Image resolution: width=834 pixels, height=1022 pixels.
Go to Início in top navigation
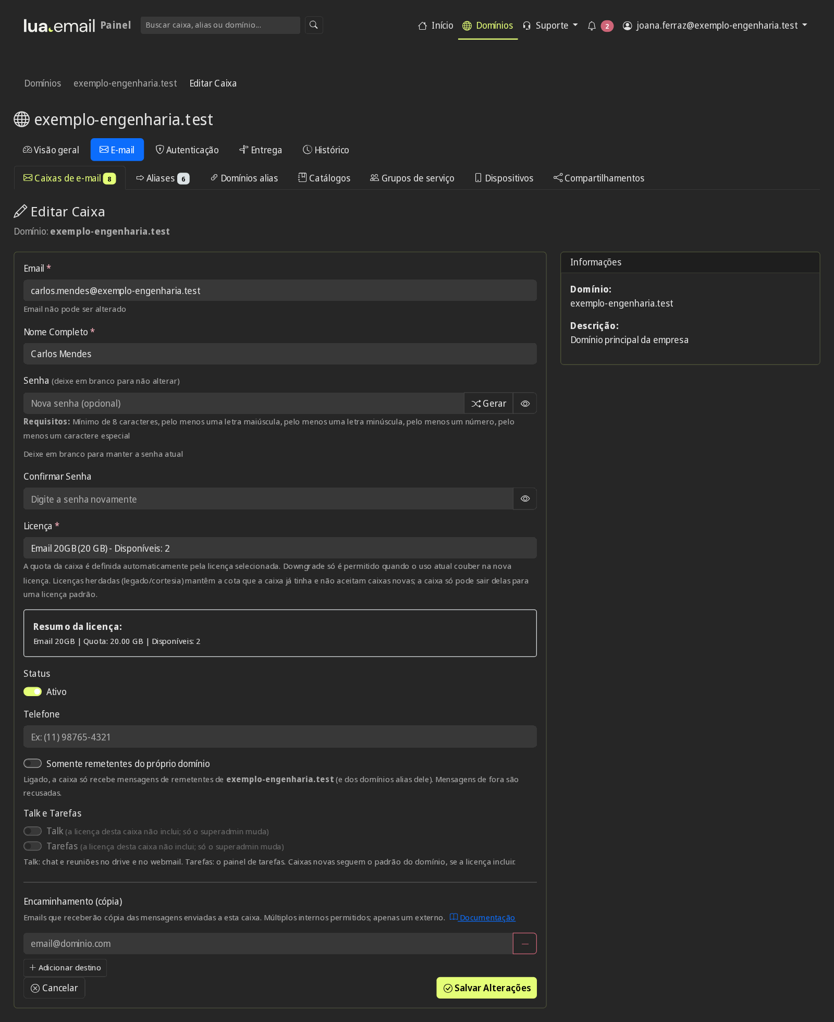(x=436, y=26)
